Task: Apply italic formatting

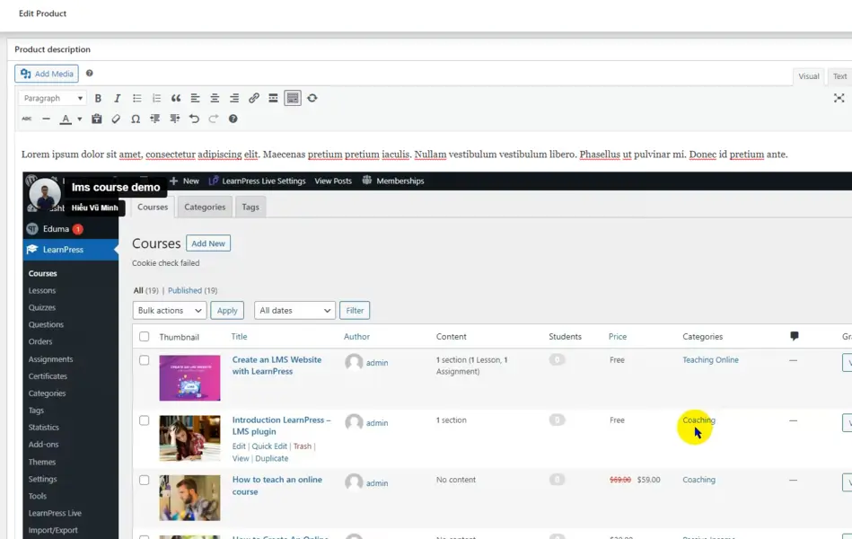Action: (117, 98)
